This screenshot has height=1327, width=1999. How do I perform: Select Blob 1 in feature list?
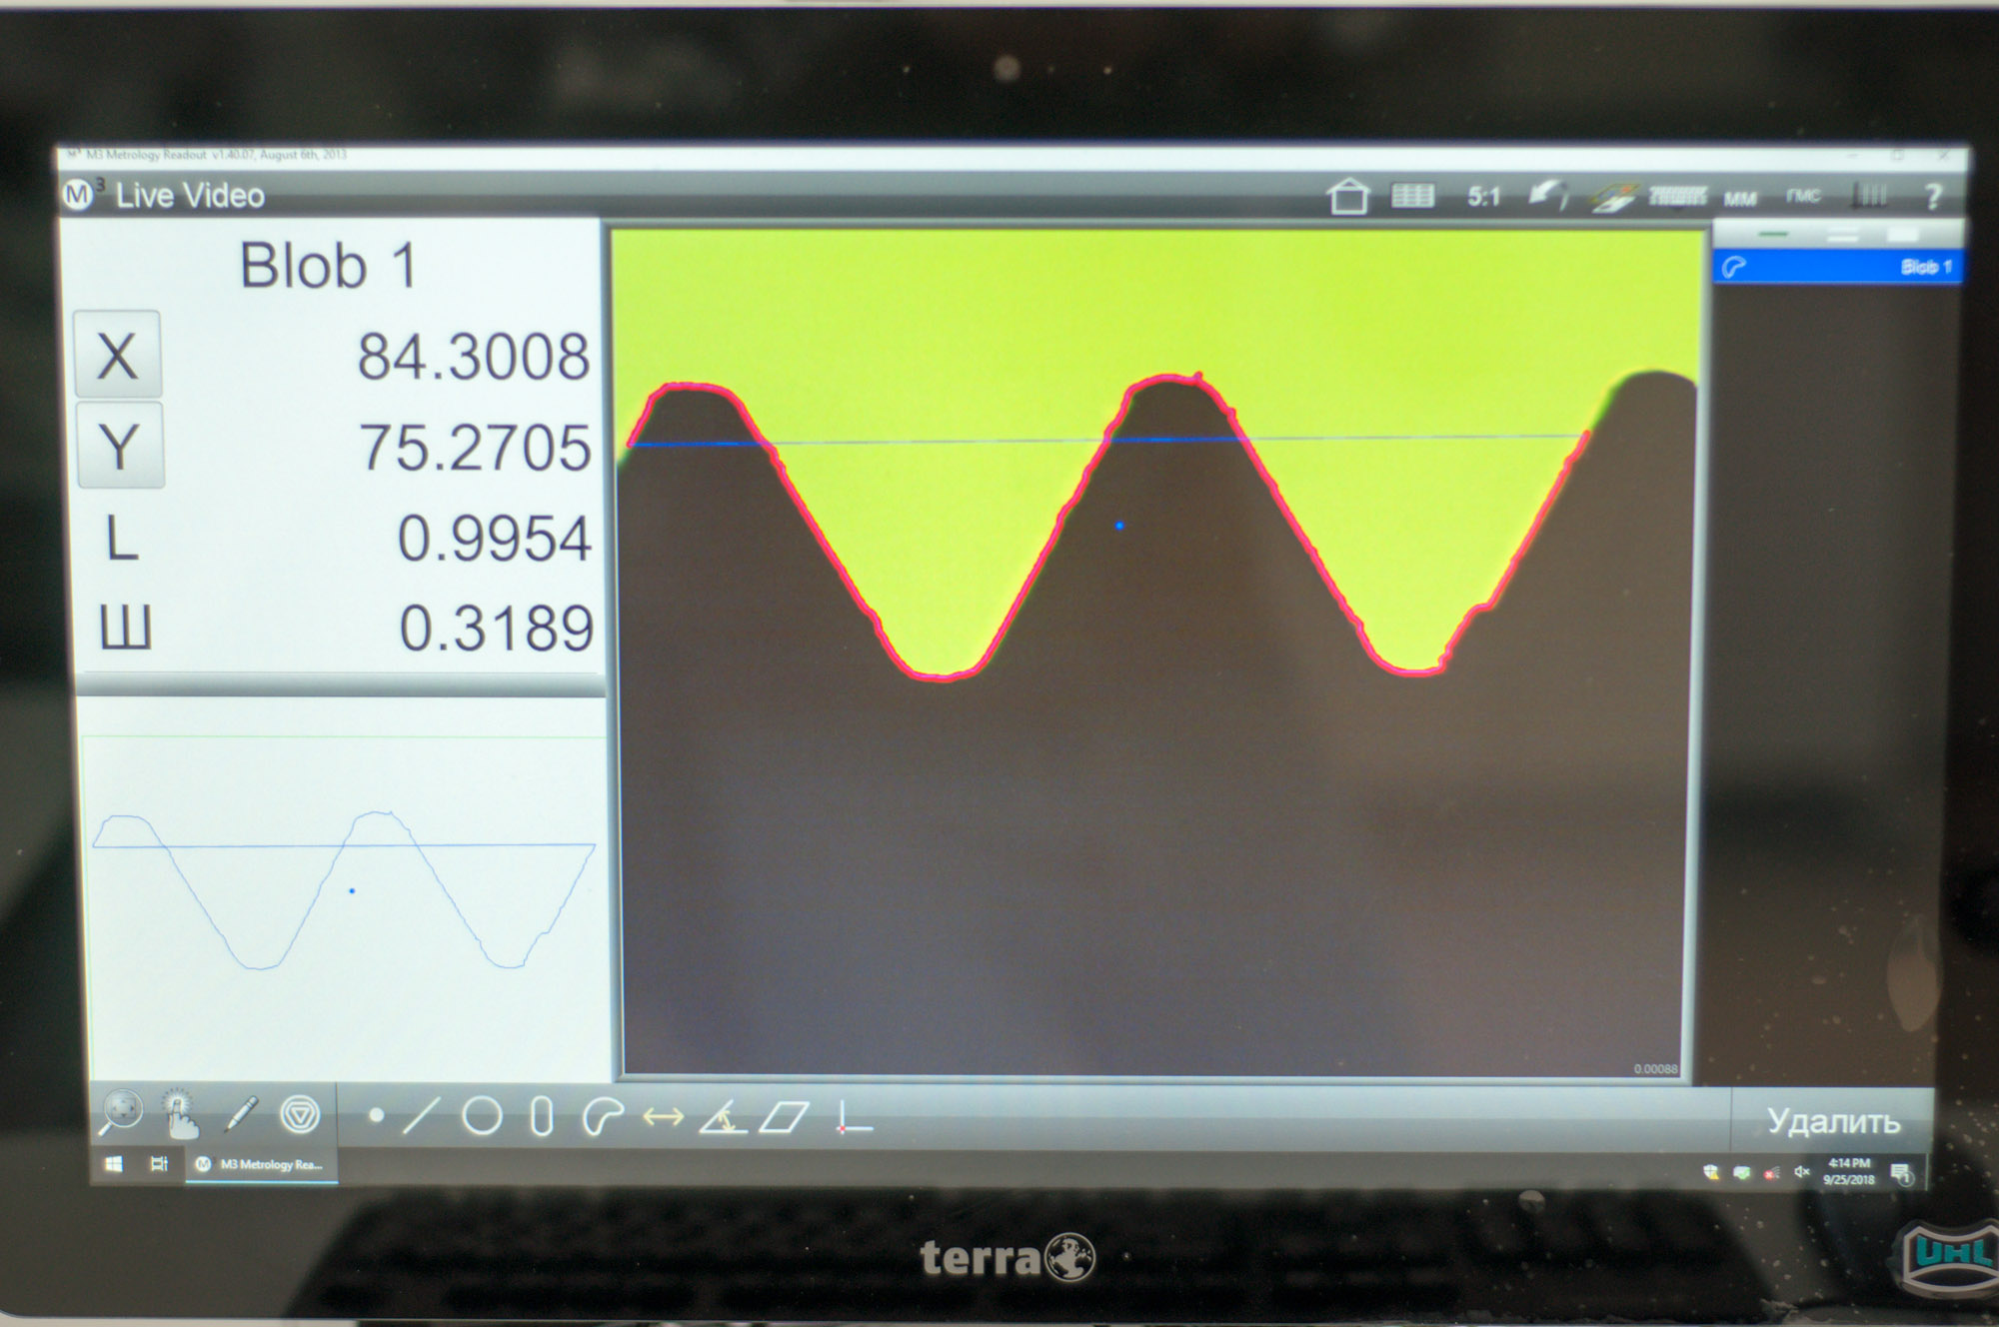tap(1837, 267)
